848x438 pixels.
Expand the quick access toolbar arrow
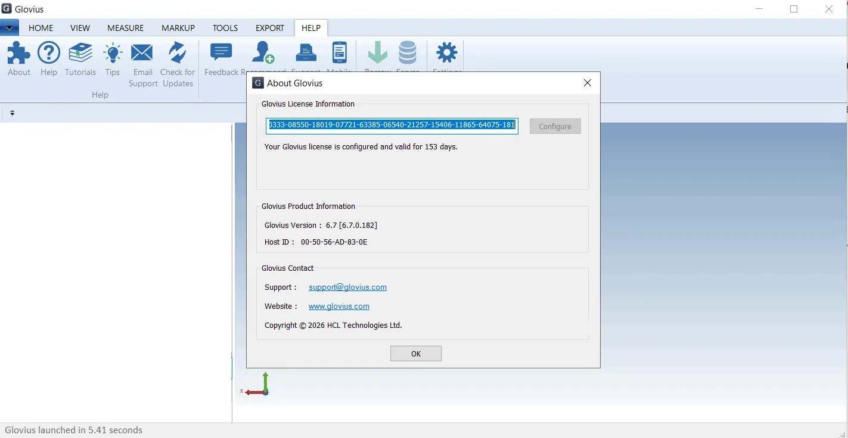12,113
